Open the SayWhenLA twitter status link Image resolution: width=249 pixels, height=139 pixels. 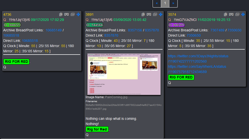click(x=197, y=69)
